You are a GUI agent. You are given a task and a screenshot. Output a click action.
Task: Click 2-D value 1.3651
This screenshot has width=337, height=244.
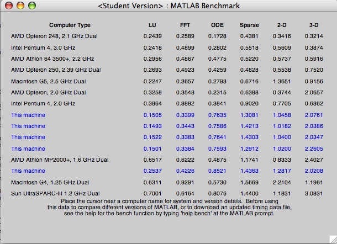pyautogui.click(x=282, y=82)
